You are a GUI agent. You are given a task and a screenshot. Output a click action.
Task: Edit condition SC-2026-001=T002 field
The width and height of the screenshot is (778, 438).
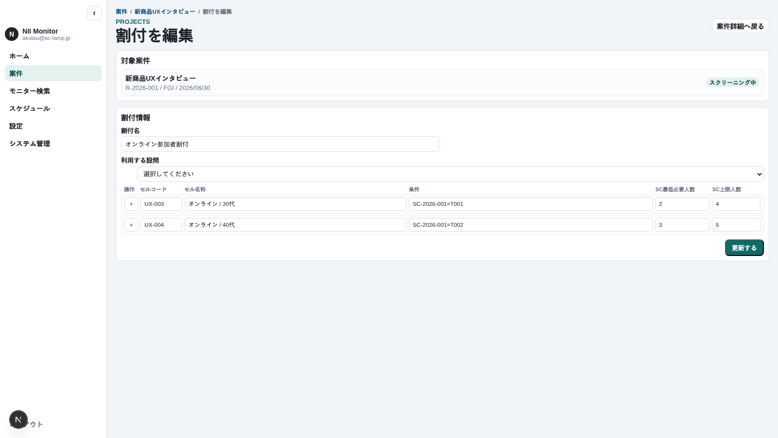(530, 225)
